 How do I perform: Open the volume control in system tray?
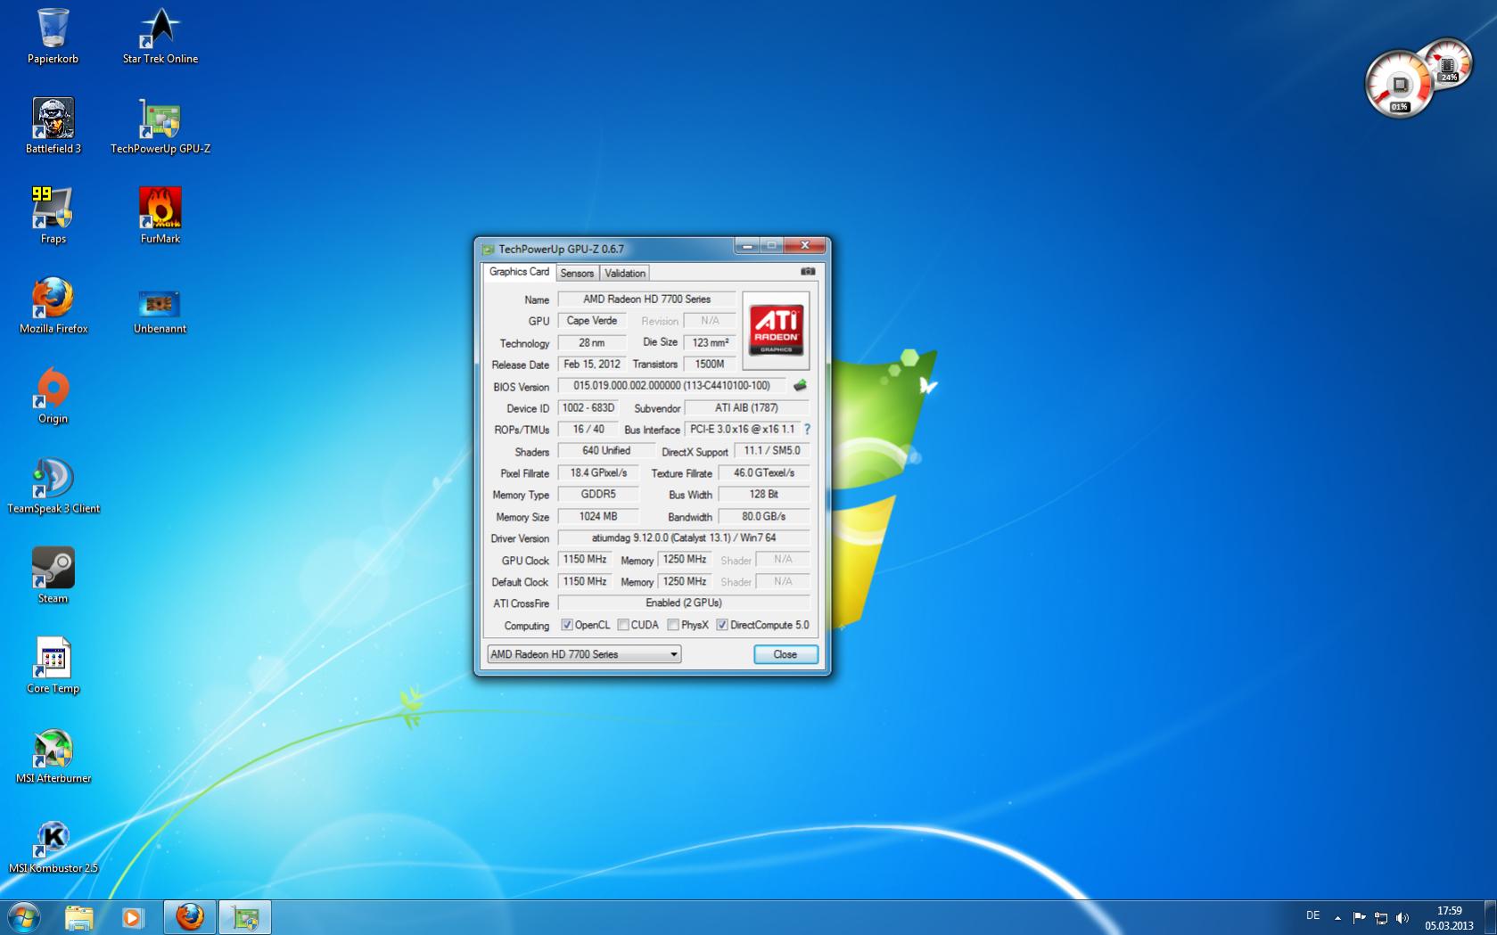click(x=1402, y=917)
